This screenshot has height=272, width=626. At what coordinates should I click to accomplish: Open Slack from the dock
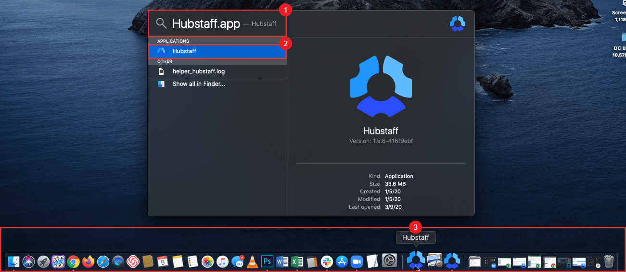[327, 261]
